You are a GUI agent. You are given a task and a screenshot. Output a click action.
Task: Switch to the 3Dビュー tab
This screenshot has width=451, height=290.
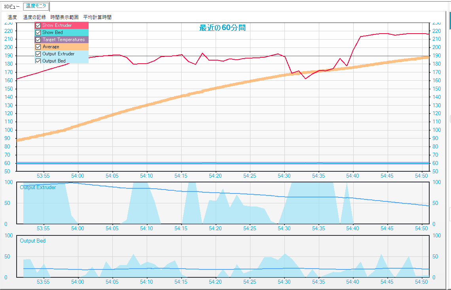(12, 6)
